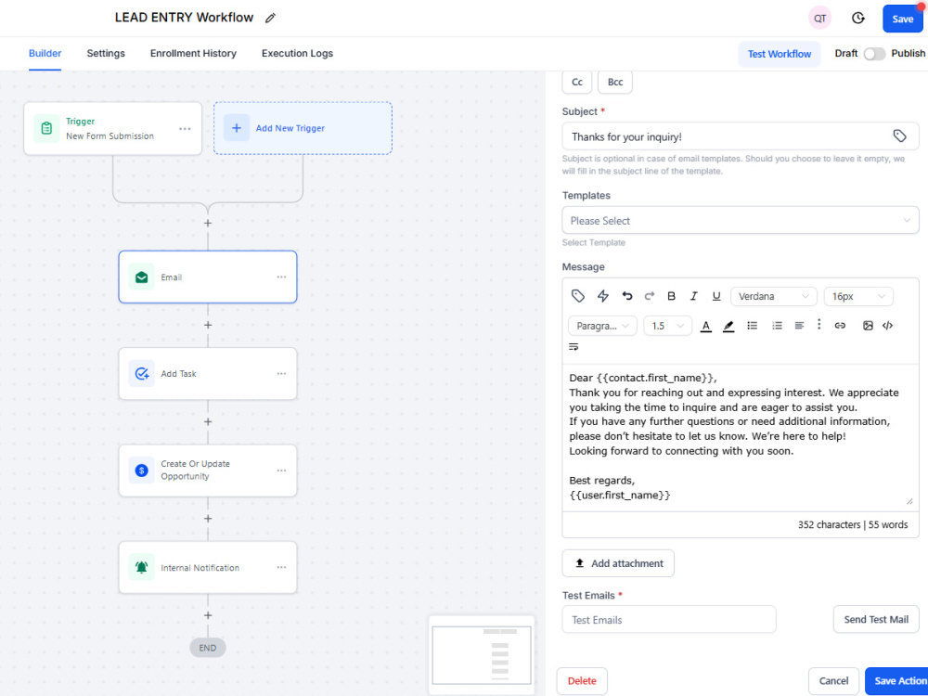Screen dimensions: 928x696
Task: Click the message editor resize handle
Action: tap(909, 501)
